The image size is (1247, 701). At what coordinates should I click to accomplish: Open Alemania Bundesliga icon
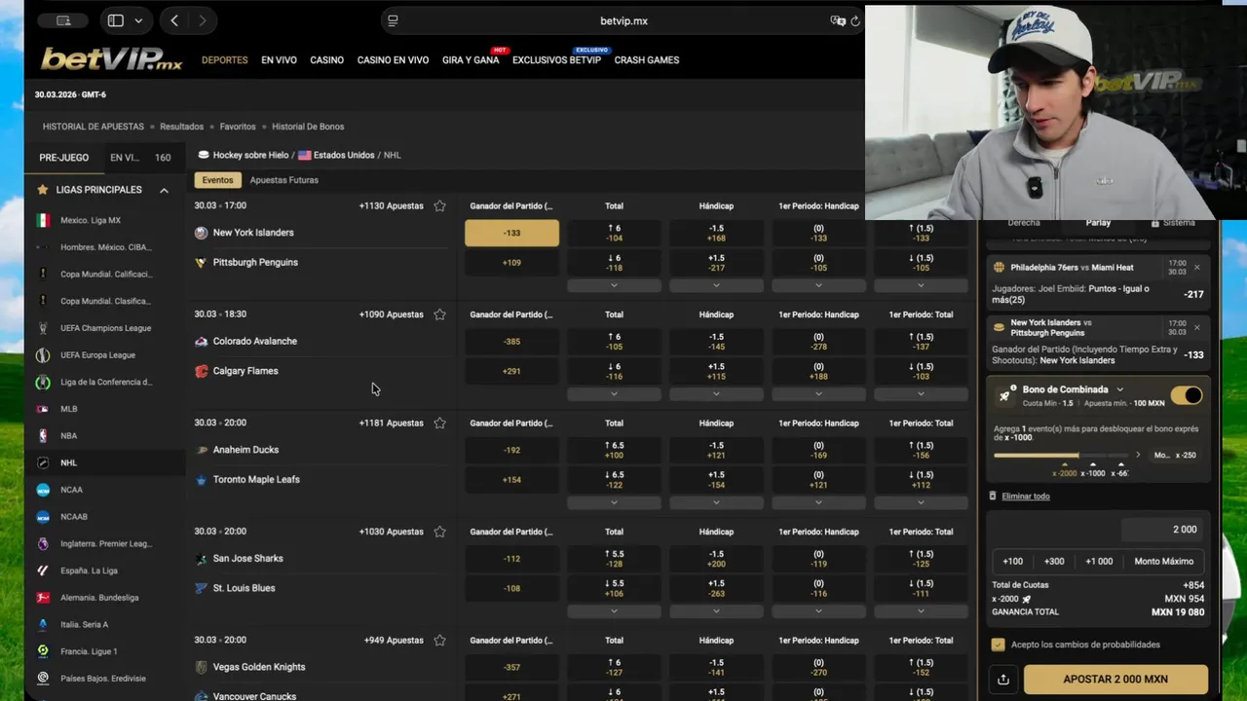43,598
